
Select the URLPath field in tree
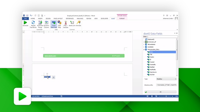point(152,75)
